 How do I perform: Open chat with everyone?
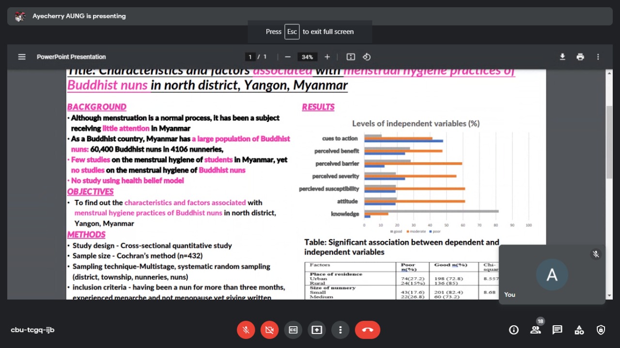pos(557,330)
